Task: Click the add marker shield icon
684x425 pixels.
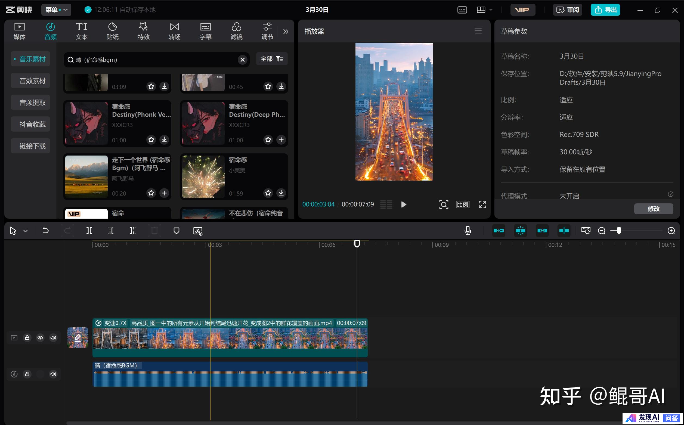Action: [x=176, y=231]
